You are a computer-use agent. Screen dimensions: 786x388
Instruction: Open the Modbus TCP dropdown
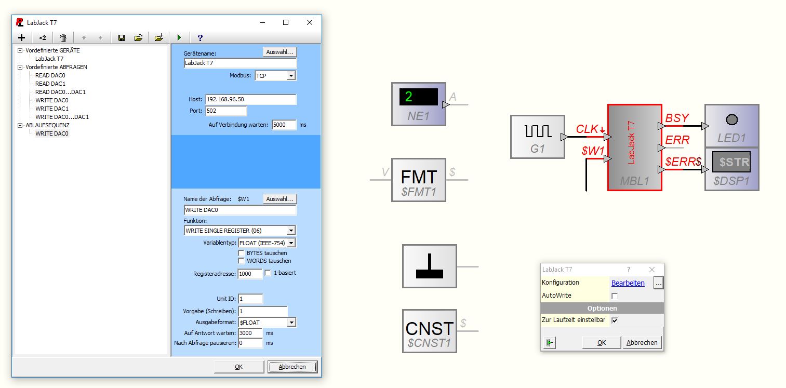291,76
